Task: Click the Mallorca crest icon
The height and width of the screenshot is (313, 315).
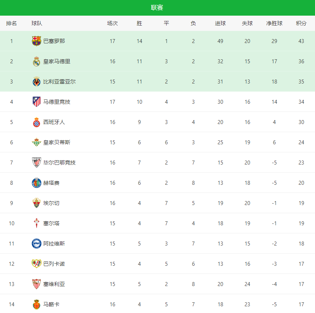Action: click(x=37, y=304)
